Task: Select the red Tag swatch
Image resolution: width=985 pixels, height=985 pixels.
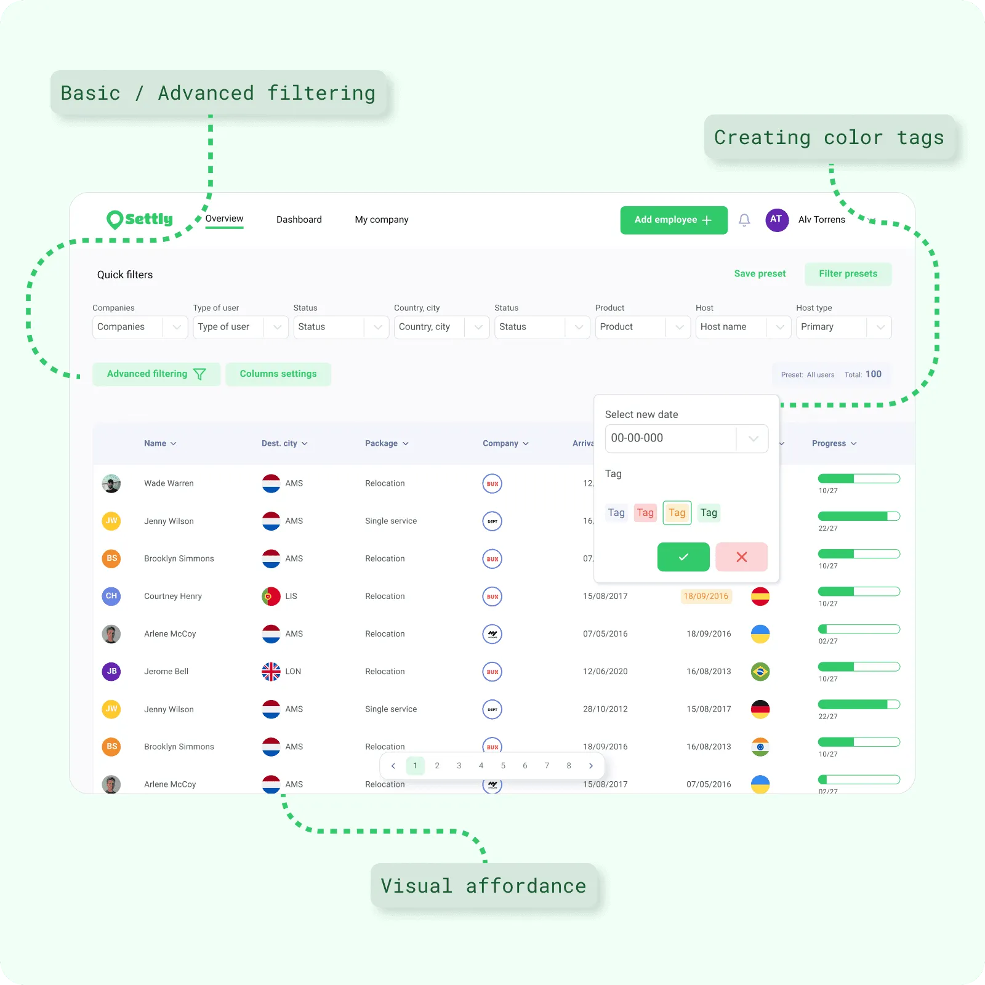Action: (645, 513)
